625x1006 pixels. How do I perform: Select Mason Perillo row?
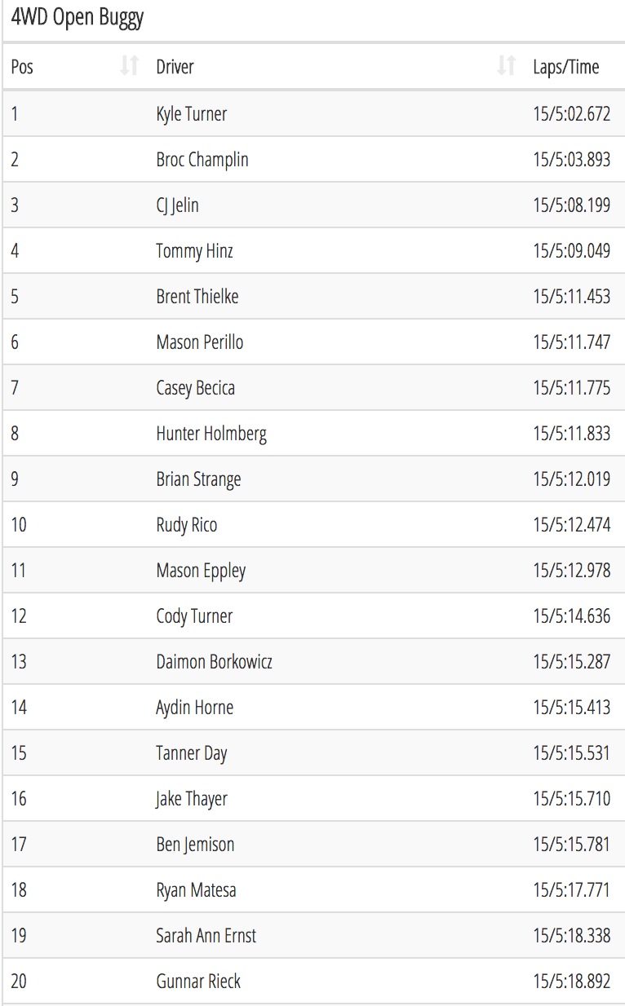click(x=314, y=342)
